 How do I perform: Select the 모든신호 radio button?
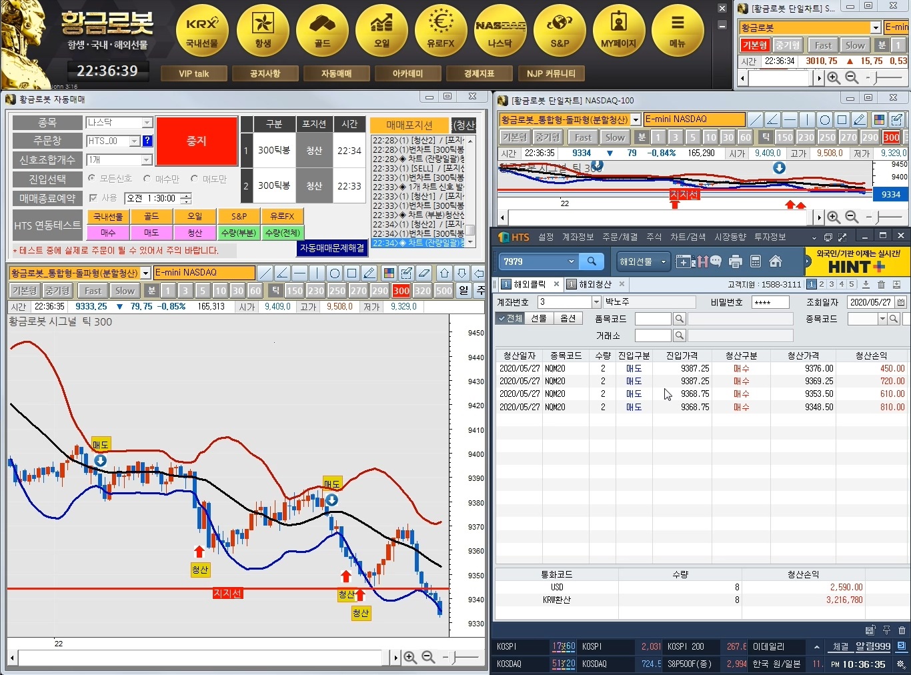click(x=92, y=179)
